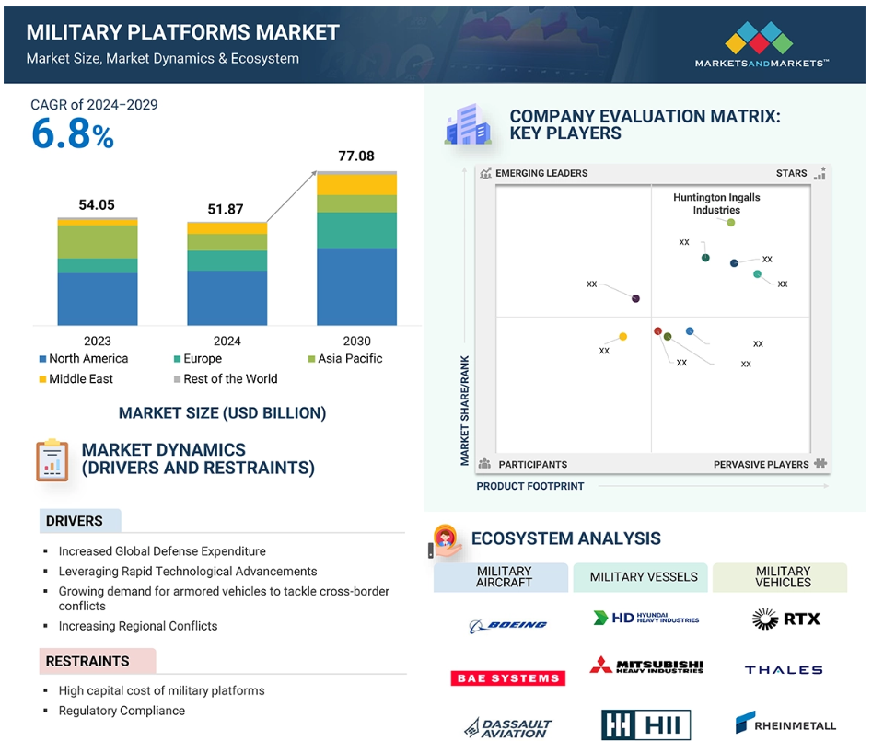
Task: Click the Emerging Leaders growth chart icon
Action: tap(485, 173)
